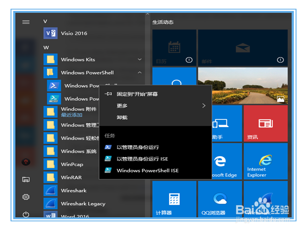Screen dimensions: 307x230
Task: Open the Internet Explorer tile
Action: coord(266,161)
